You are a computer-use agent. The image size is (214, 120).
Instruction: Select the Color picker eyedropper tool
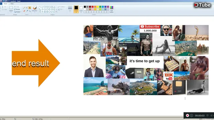tap(27, 11)
